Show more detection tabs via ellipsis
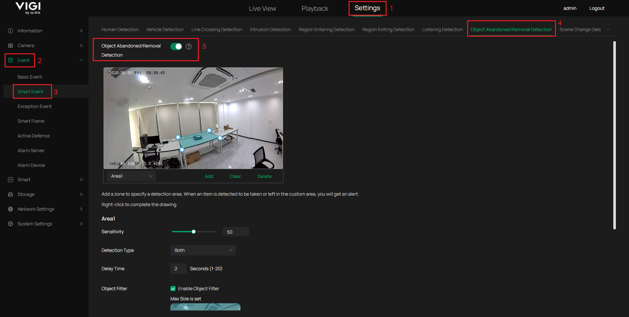This screenshot has height=317, width=629. point(608,29)
